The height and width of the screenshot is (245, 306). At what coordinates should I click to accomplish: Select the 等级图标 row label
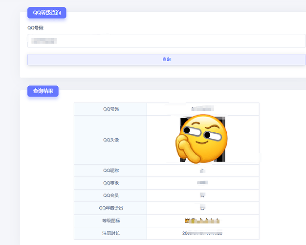pos(110,221)
